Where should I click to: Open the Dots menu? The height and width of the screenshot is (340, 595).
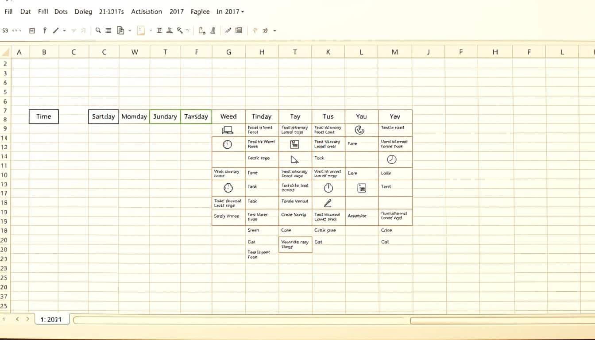pyautogui.click(x=61, y=12)
